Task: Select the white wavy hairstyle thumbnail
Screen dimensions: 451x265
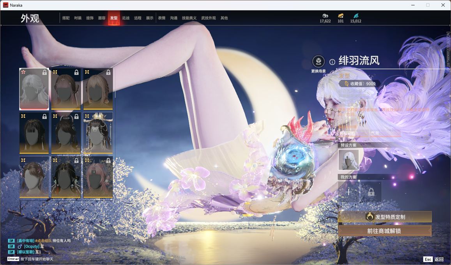Action: point(34,89)
